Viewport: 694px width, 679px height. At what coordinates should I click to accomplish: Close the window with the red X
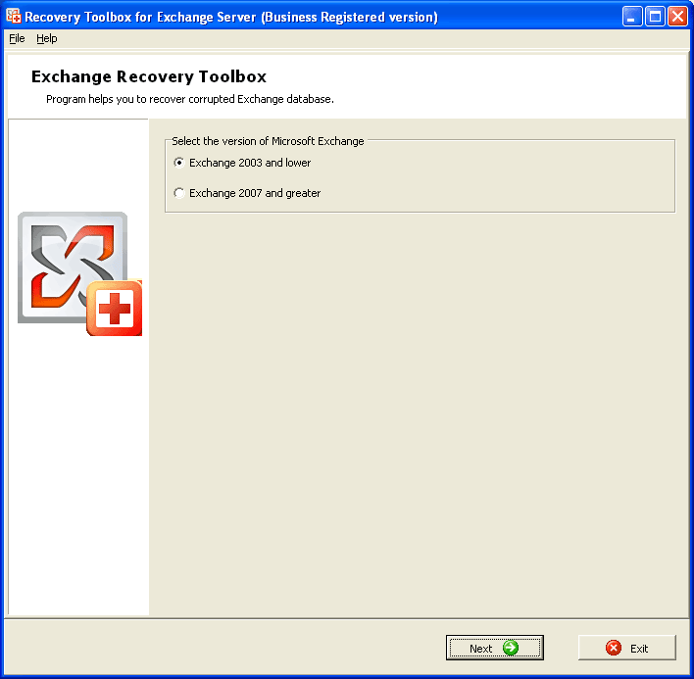tap(677, 17)
